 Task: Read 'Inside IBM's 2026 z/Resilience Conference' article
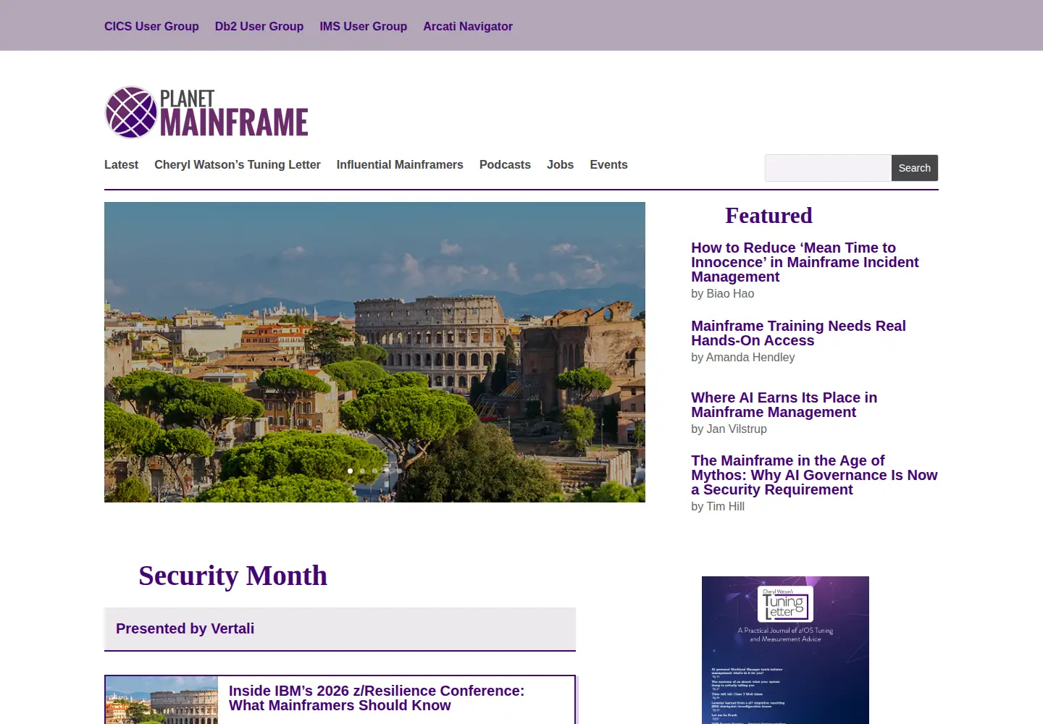point(377,698)
